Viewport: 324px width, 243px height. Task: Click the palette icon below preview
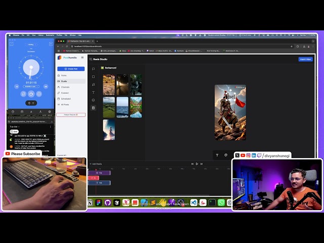(226, 155)
